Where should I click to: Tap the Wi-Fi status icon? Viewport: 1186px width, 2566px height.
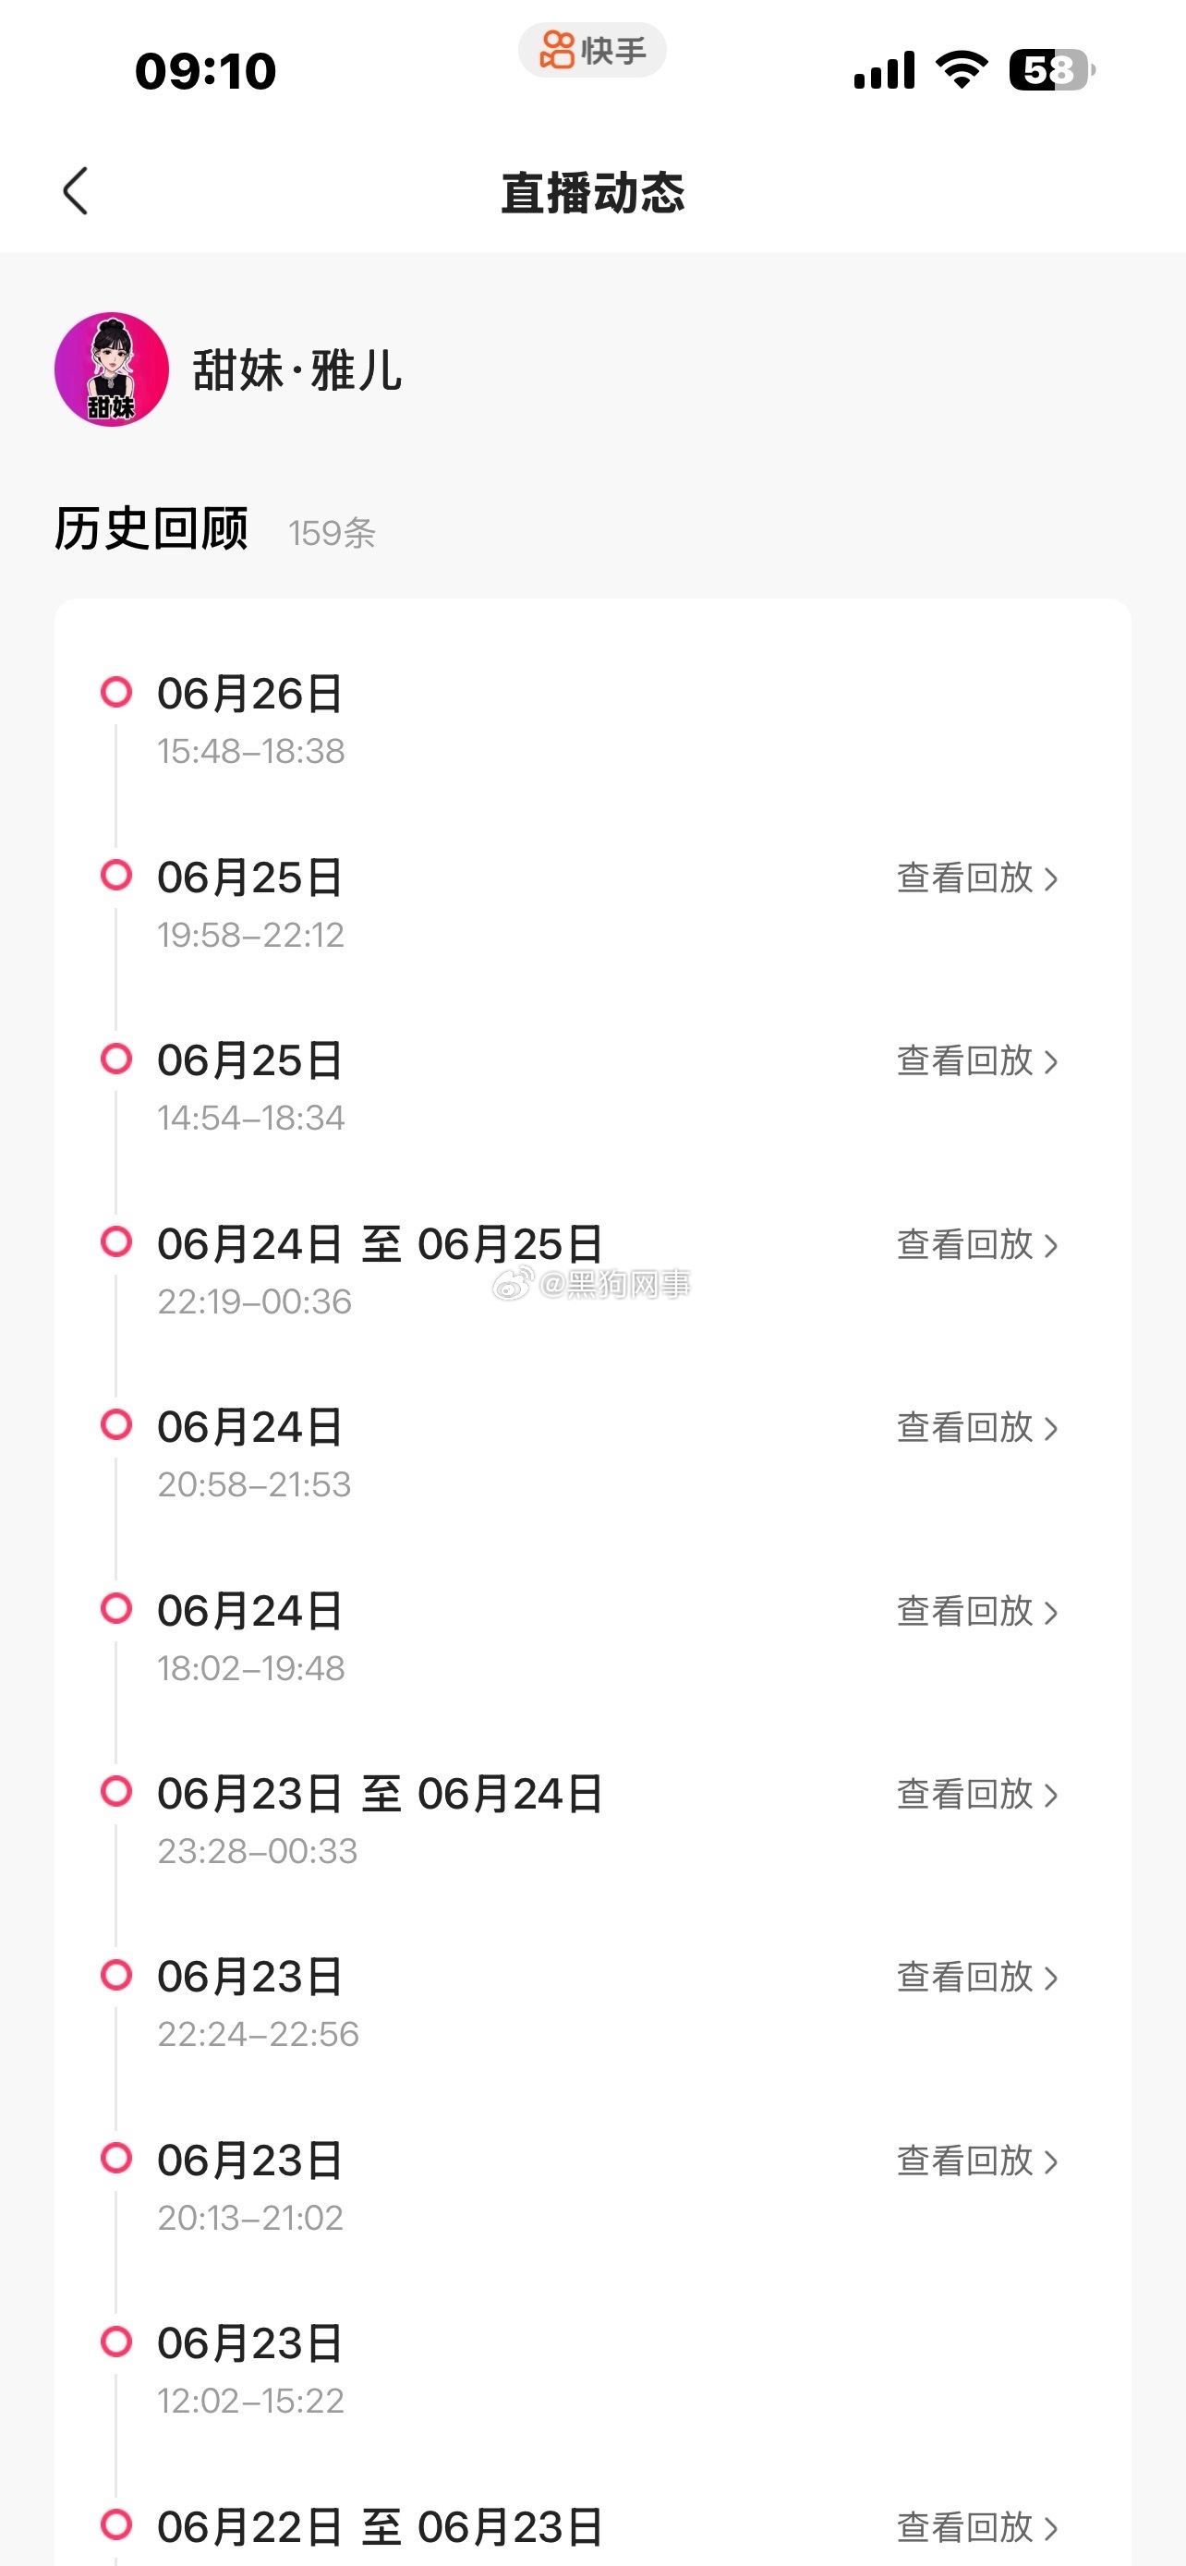[961, 69]
